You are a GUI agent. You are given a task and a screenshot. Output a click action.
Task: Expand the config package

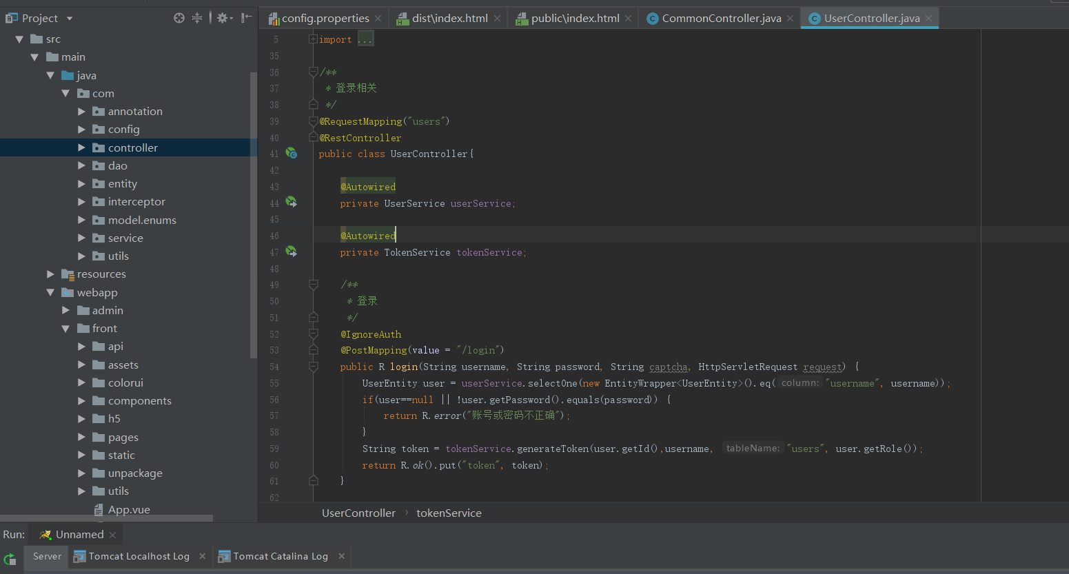(x=81, y=130)
